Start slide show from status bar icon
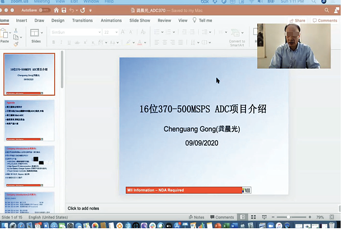341x229 pixels. click(264, 217)
